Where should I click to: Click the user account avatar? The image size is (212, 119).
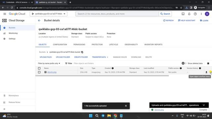207,14
